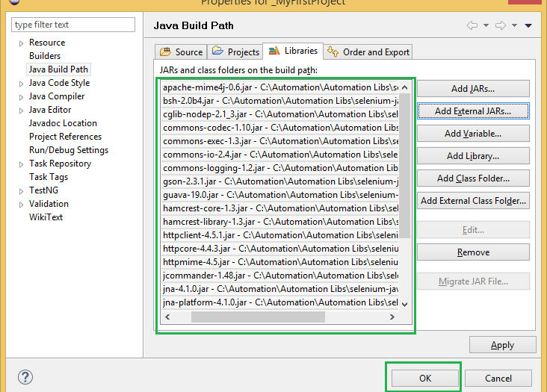Remove the selected library entry
The width and height of the screenshot is (547, 392).
[472, 252]
